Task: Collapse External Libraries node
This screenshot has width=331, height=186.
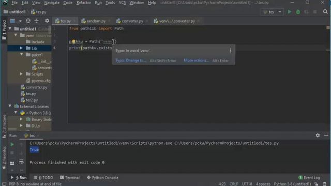Action: [10, 106]
